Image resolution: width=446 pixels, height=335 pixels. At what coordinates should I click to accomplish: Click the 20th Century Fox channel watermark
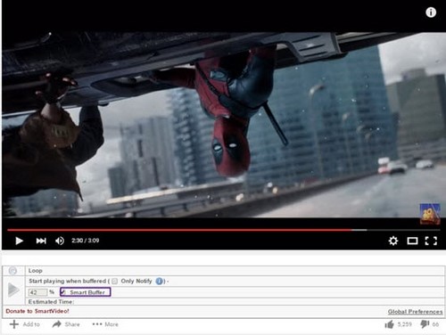pos(430,214)
